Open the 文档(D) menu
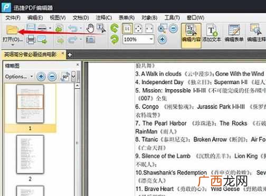 pos(81,17)
